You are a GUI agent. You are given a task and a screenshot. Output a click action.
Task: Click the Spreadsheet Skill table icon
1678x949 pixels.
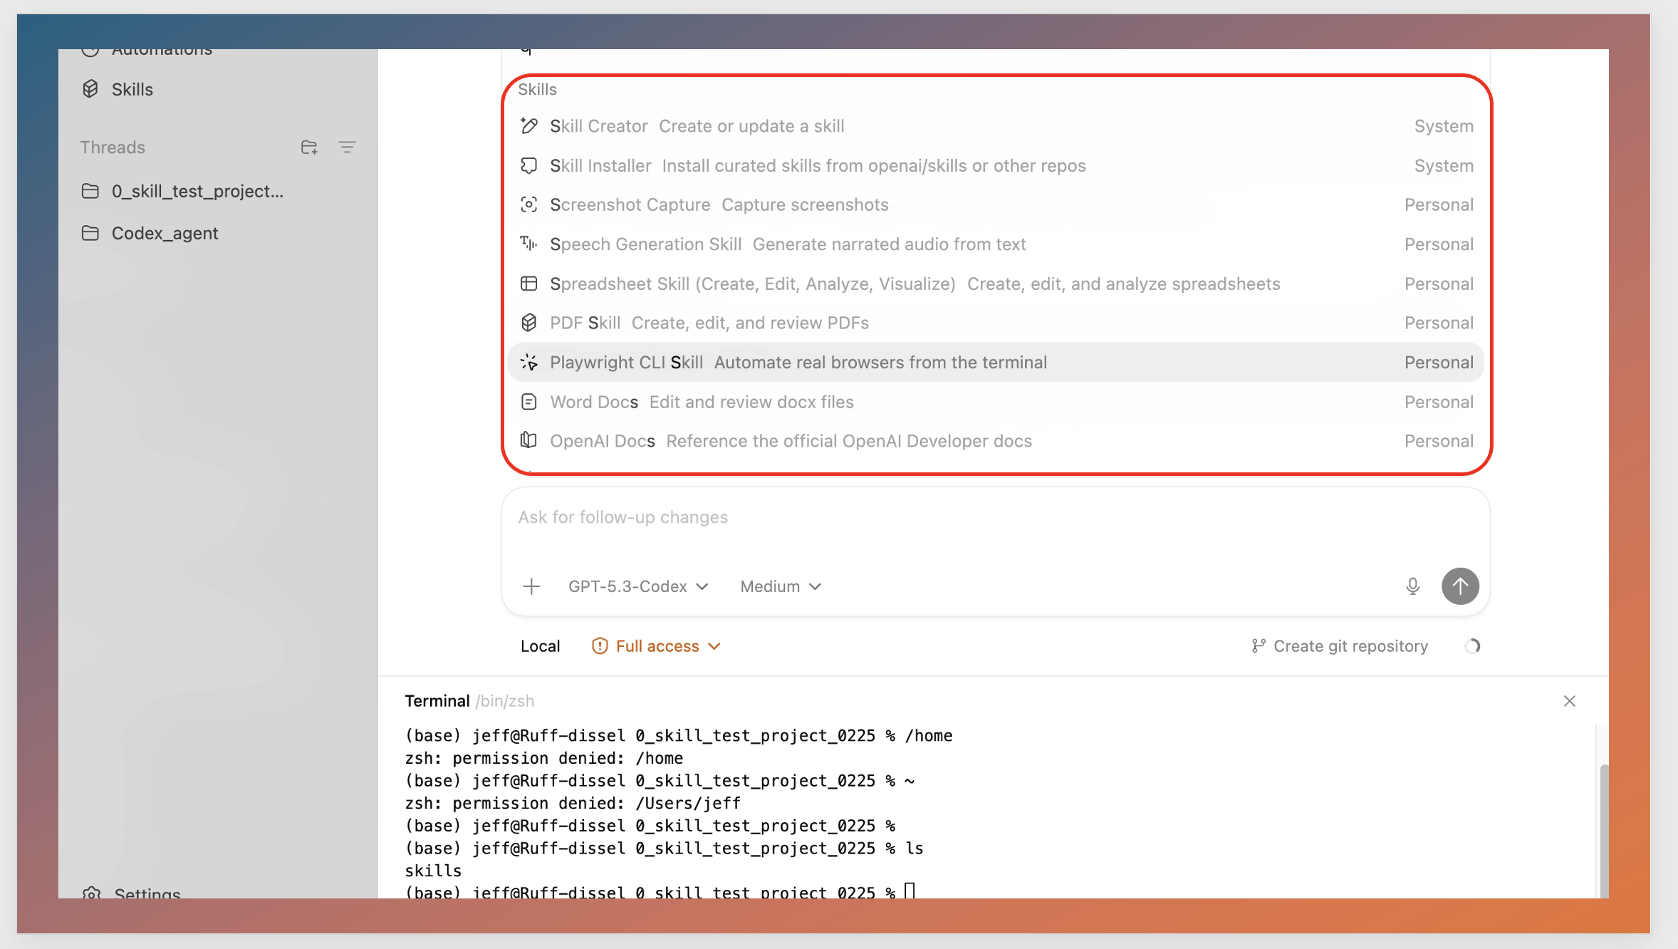point(528,284)
